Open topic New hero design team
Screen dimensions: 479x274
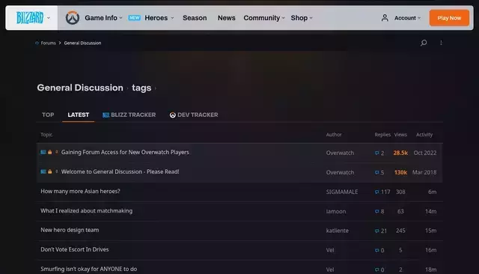click(x=70, y=230)
